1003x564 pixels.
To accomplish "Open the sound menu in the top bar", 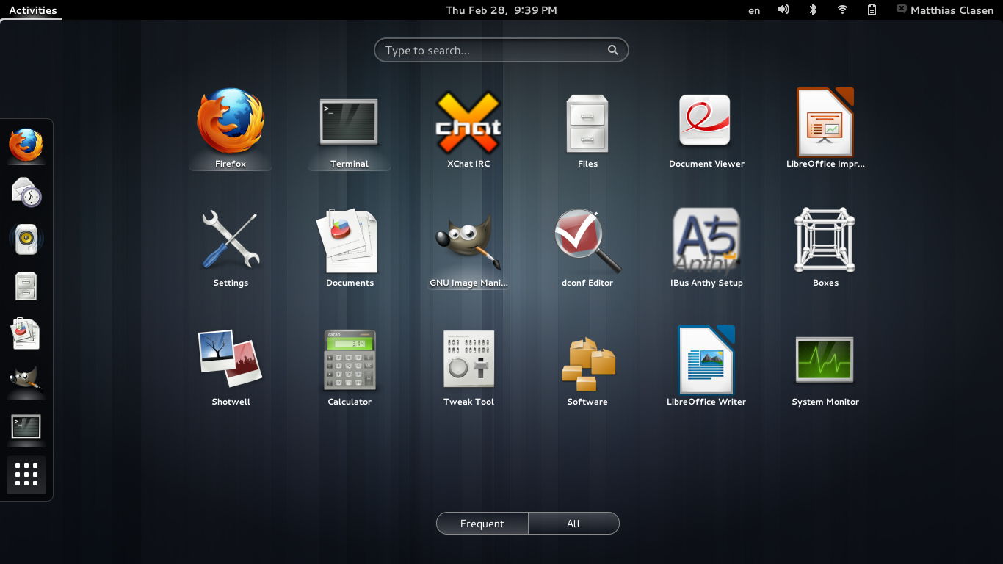I will coord(783,10).
